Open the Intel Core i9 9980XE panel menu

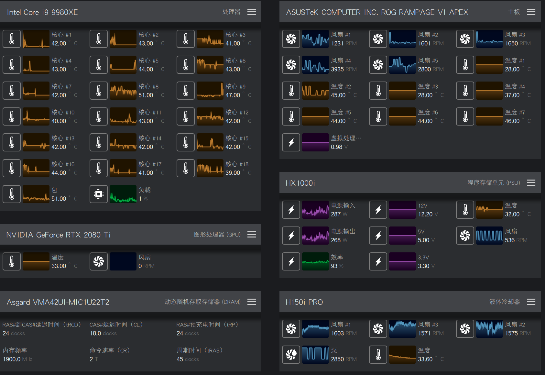(x=252, y=12)
